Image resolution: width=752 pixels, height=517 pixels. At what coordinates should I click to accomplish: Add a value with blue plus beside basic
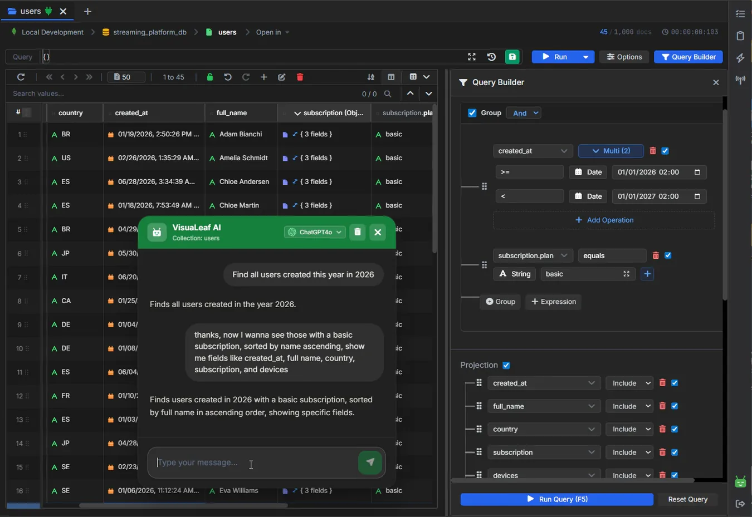pos(647,274)
